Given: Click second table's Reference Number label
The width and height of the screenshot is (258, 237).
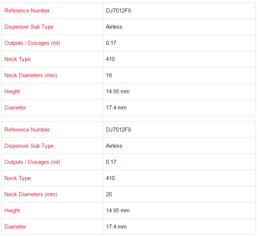Looking at the screenshot, I should click(27, 130).
